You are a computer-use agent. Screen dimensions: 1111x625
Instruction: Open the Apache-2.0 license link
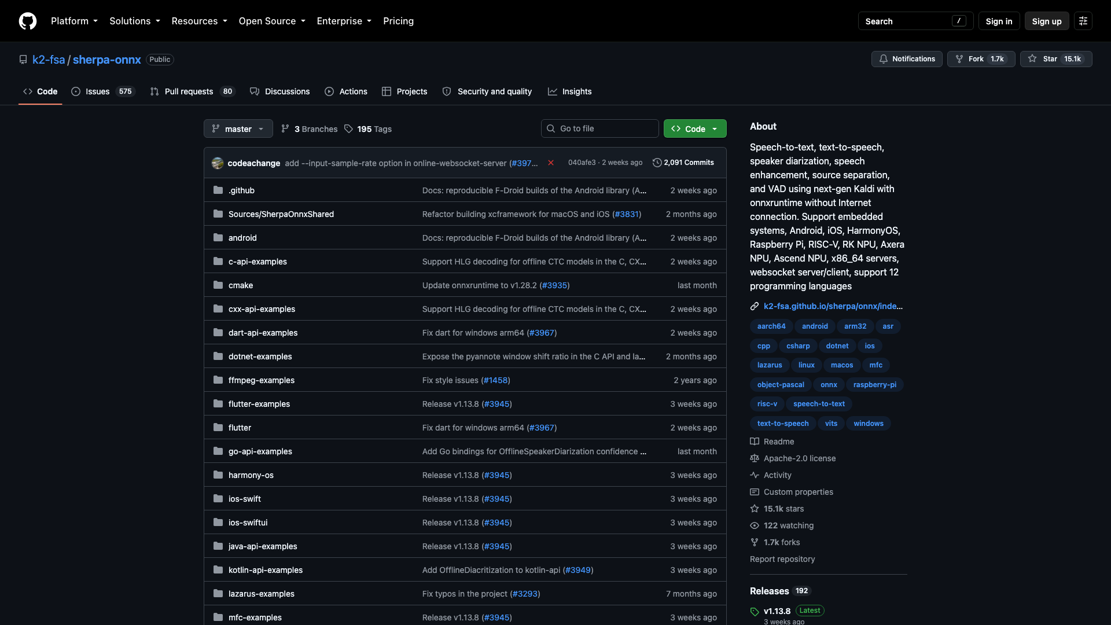click(x=793, y=458)
